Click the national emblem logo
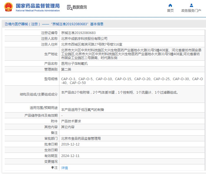Screen dimensions: 206x174 coord(9,7)
